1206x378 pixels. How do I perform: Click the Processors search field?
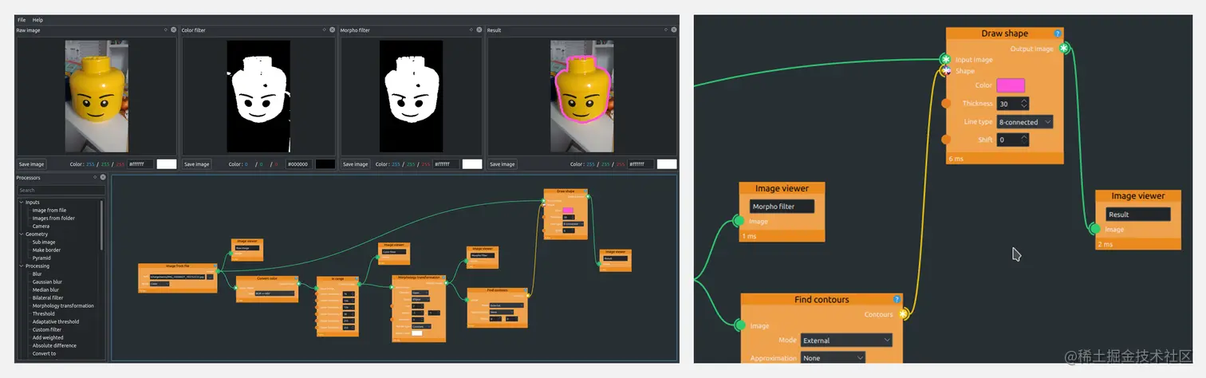(x=61, y=190)
